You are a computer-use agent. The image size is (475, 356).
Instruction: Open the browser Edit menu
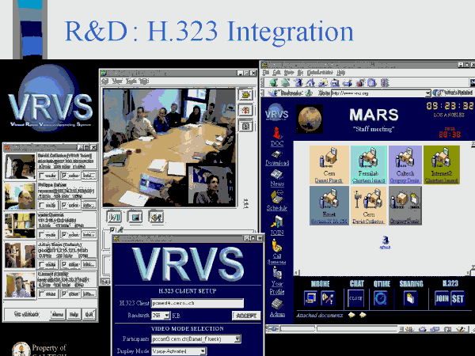276,72
